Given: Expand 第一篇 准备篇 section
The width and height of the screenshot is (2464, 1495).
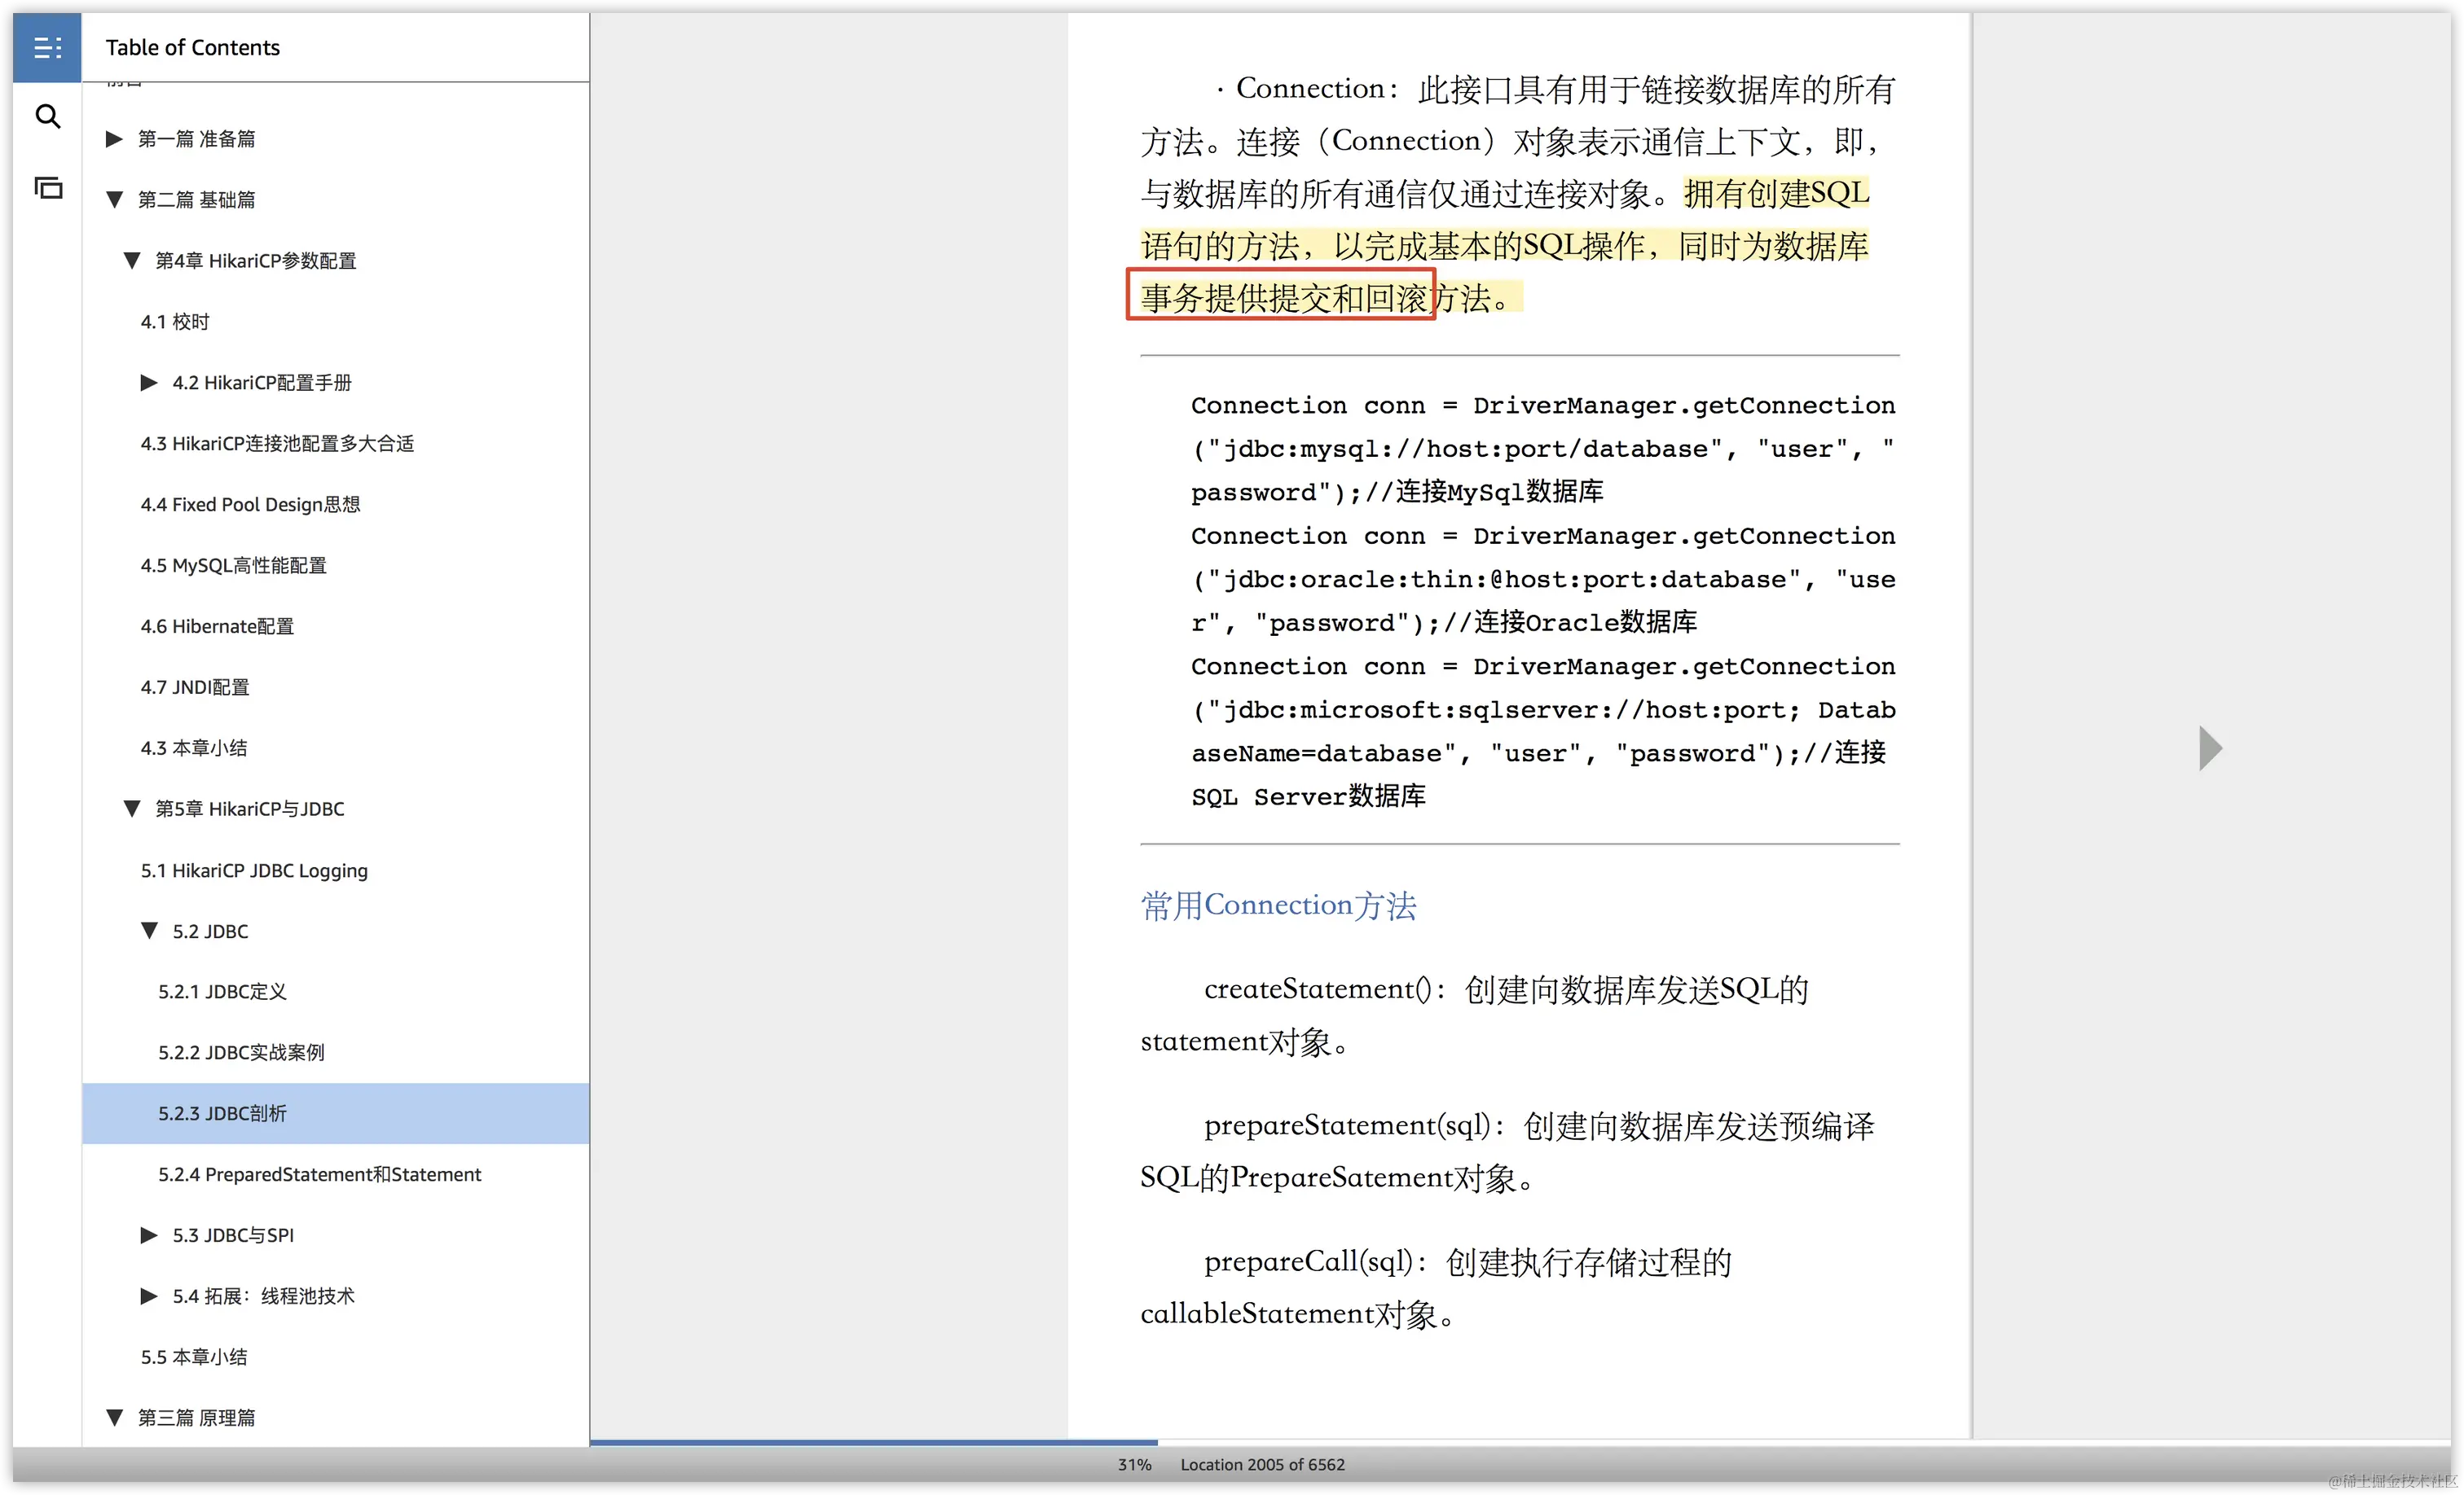Looking at the screenshot, I should (114, 139).
